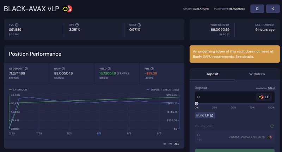
Task: Select the ALL chart range
Action: (x=177, y=144)
